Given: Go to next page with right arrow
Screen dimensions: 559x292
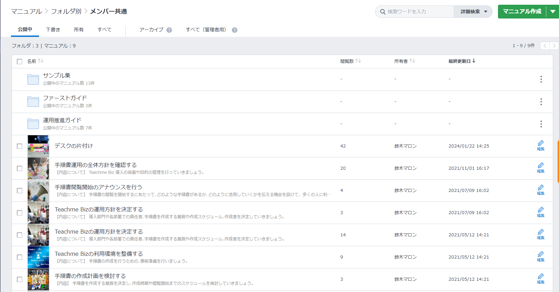Looking at the screenshot, I should (x=554, y=46).
